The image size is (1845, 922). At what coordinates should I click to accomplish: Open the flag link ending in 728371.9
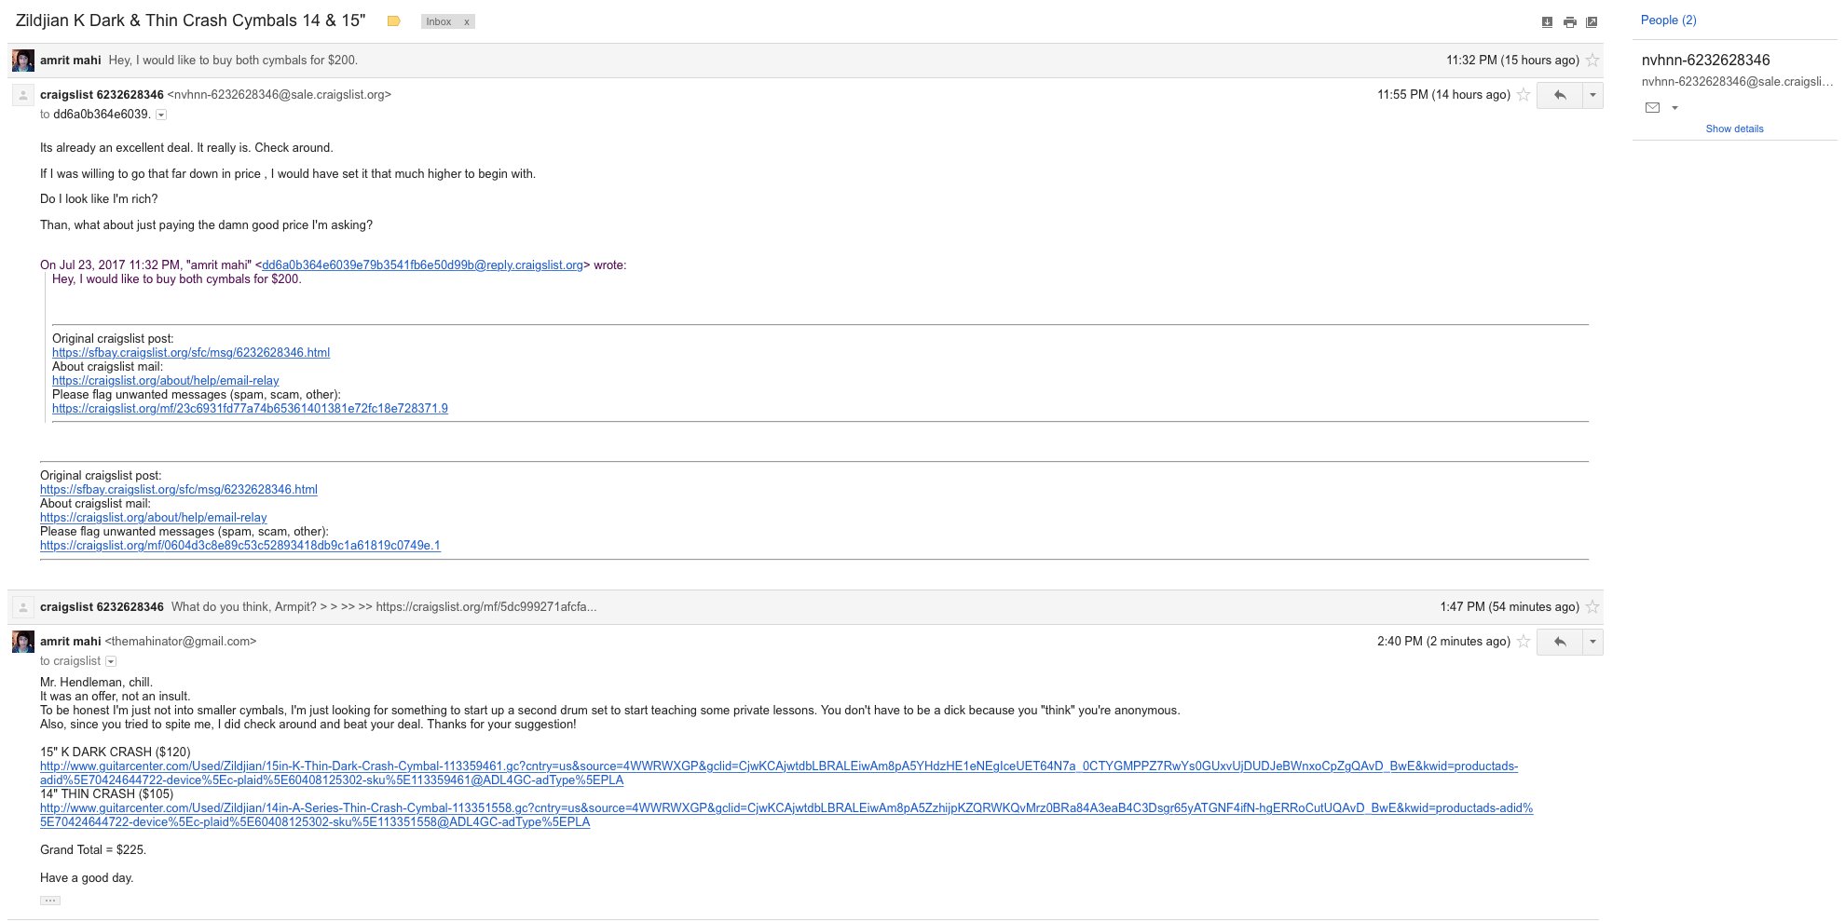pos(250,409)
